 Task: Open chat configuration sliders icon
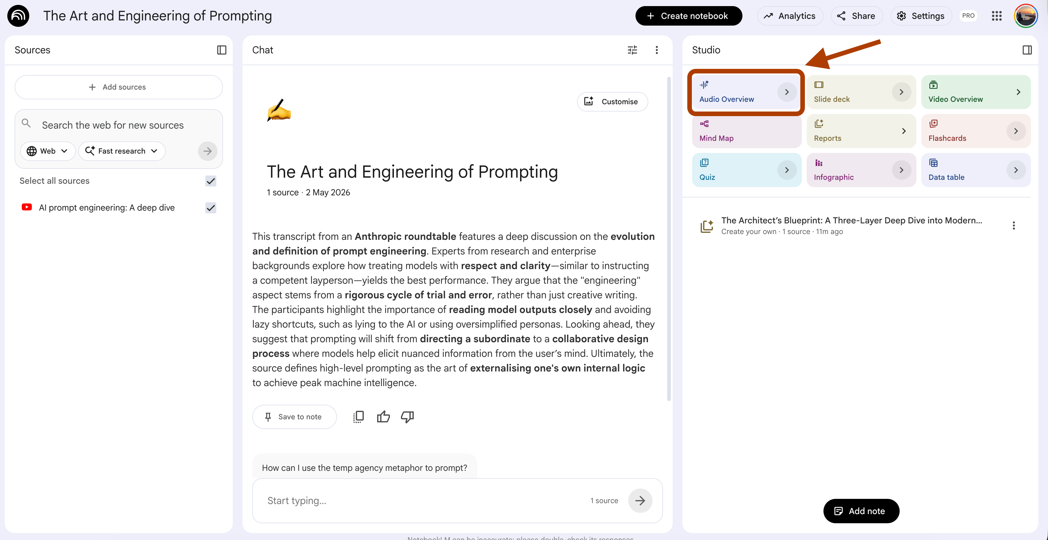632,50
